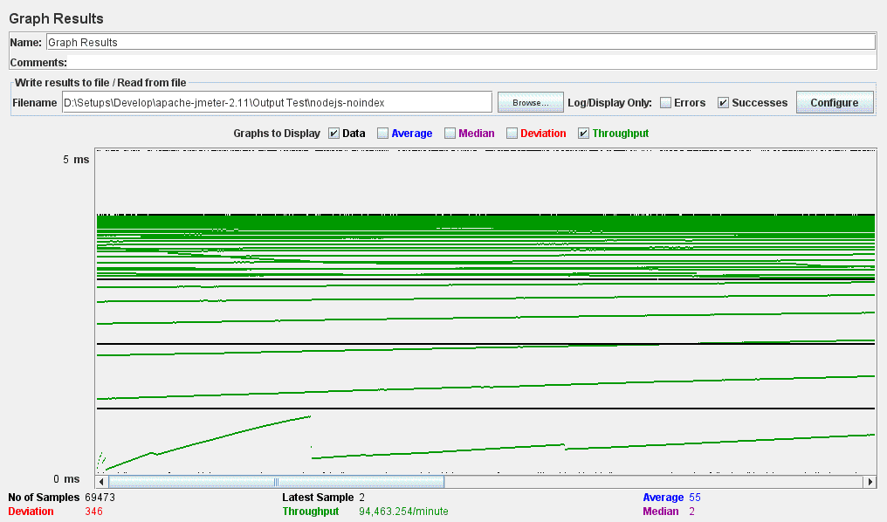Click the Latest Sample value 2
The width and height of the screenshot is (887, 522).
(x=362, y=497)
